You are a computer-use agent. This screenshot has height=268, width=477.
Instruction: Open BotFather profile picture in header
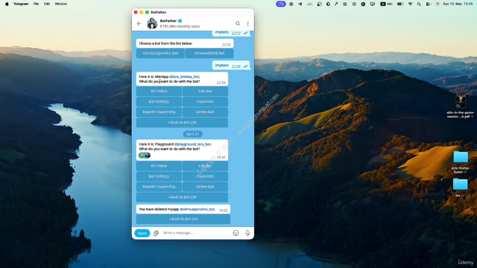coord(152,23)
